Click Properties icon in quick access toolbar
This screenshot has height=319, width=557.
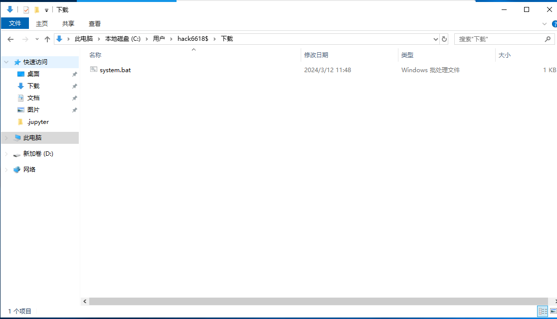pyautogui.click(x=26, y=9)
